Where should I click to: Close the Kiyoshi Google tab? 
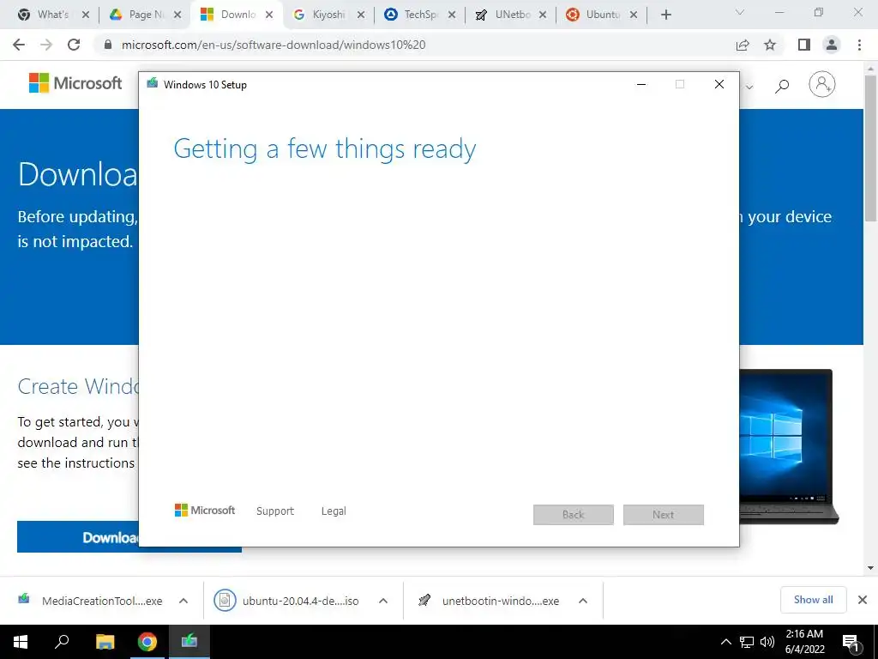[361, 15]
